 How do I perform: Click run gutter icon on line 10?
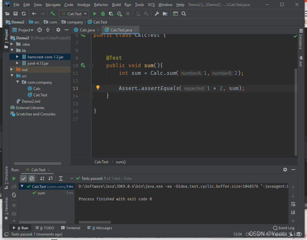[x=83, y=65]
